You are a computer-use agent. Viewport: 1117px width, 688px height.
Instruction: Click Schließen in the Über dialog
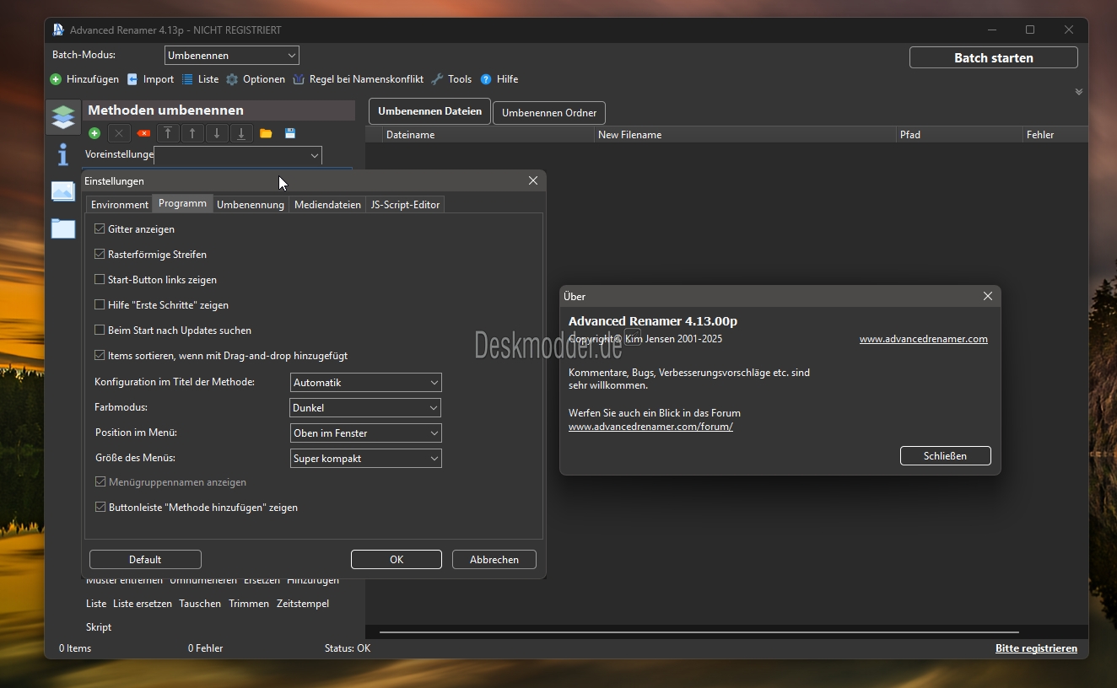tap(945, 455)
